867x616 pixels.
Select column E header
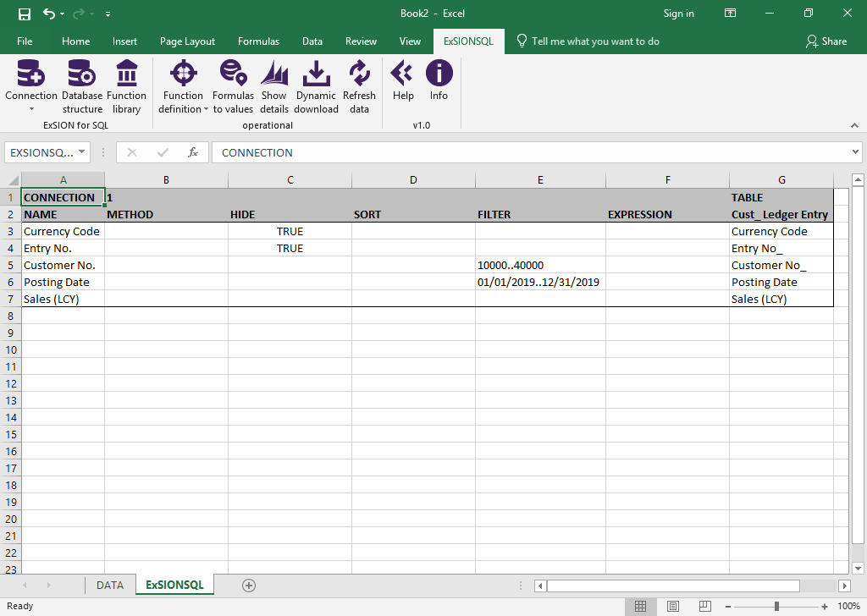pos(540,179)
